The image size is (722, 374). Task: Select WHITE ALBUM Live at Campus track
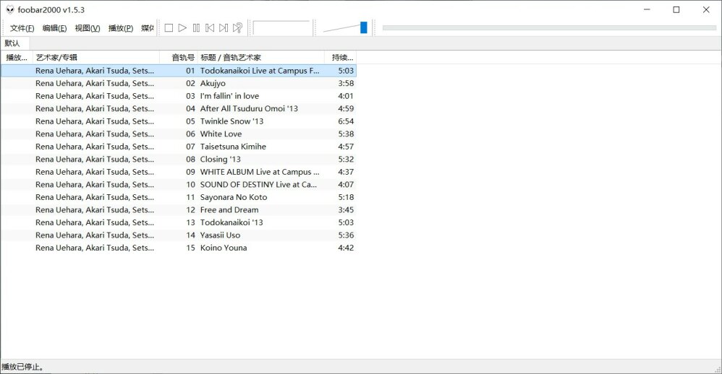click(178, 172)
